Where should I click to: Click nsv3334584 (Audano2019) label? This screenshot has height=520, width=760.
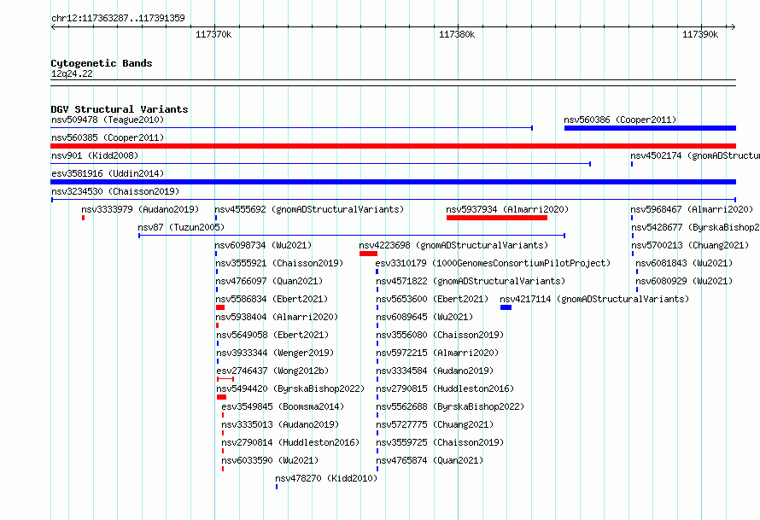pyautogui.click(x=435, y=371)
